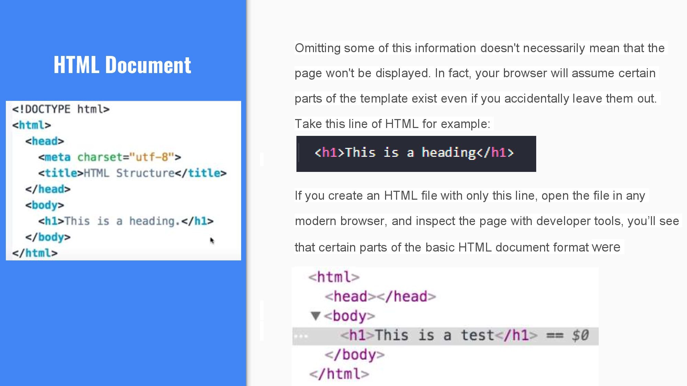Viewport: 687px width, 386px height.
Task: Select the <meta charset="utf-8"> tag
Action: 110,157
